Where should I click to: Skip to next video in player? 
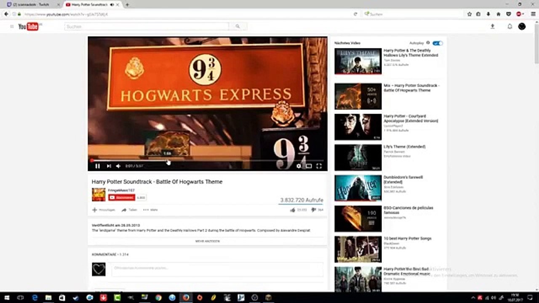tap(109, 166)
